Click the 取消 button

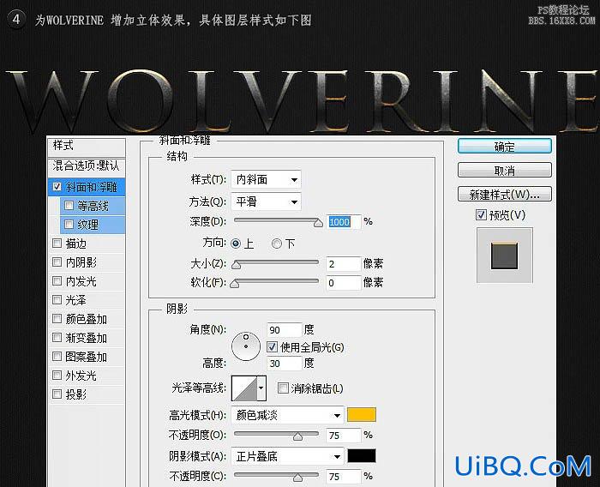pos(505,170)
